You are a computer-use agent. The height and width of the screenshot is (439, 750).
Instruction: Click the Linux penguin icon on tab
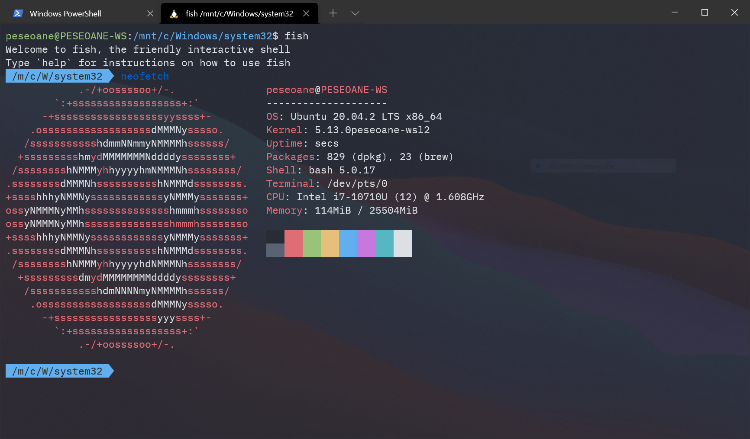click(x=174, y=14)
